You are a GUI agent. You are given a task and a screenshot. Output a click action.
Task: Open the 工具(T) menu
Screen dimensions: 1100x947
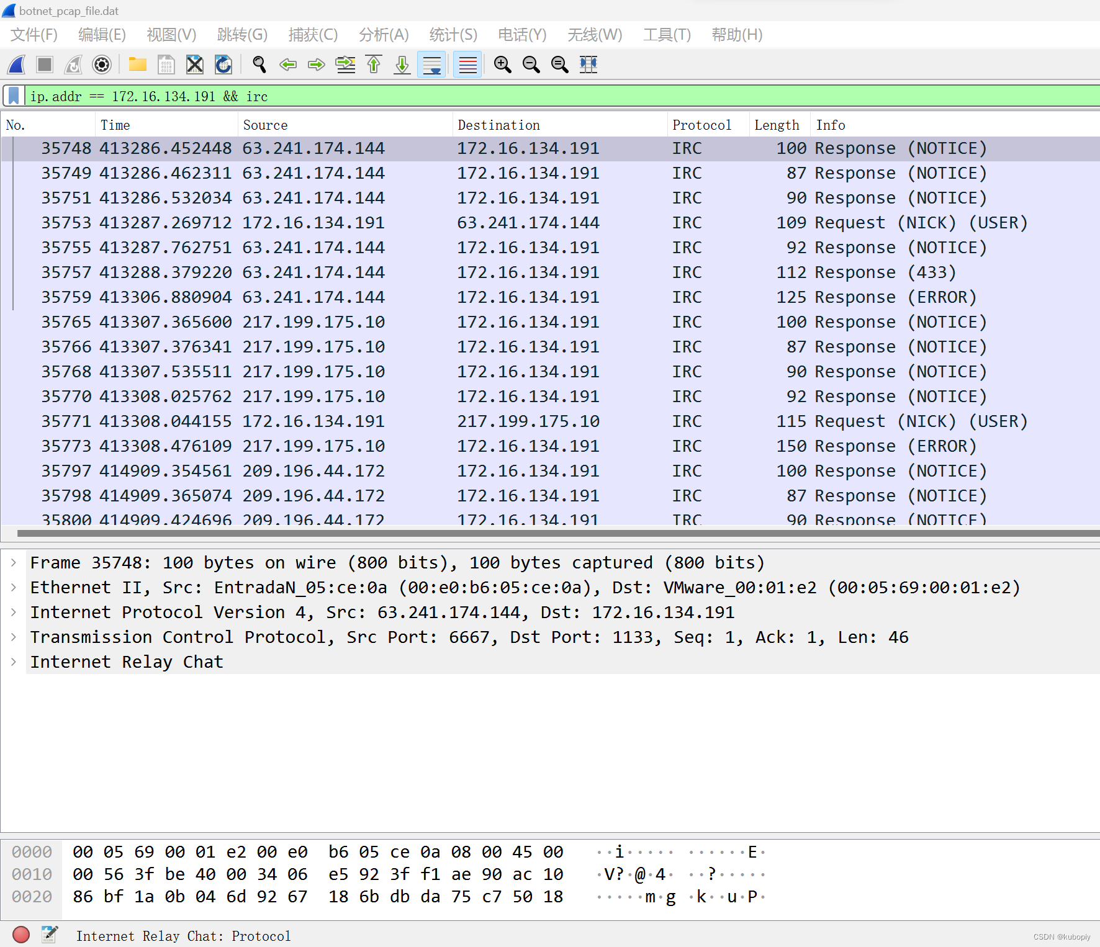point(667,35)
